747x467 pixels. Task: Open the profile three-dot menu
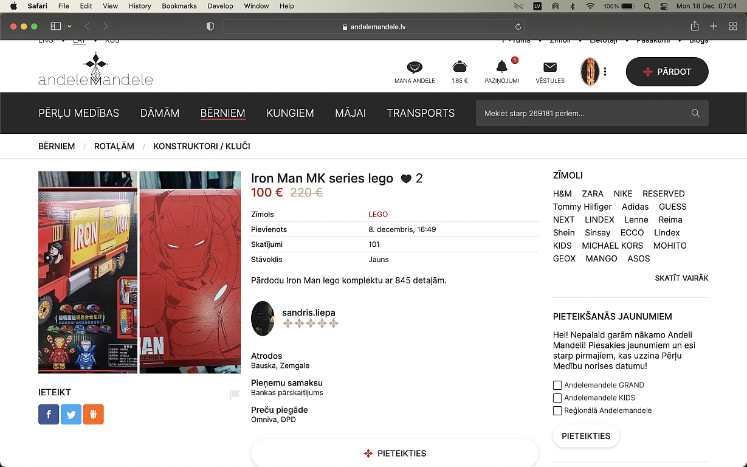[x=605, y=72]
